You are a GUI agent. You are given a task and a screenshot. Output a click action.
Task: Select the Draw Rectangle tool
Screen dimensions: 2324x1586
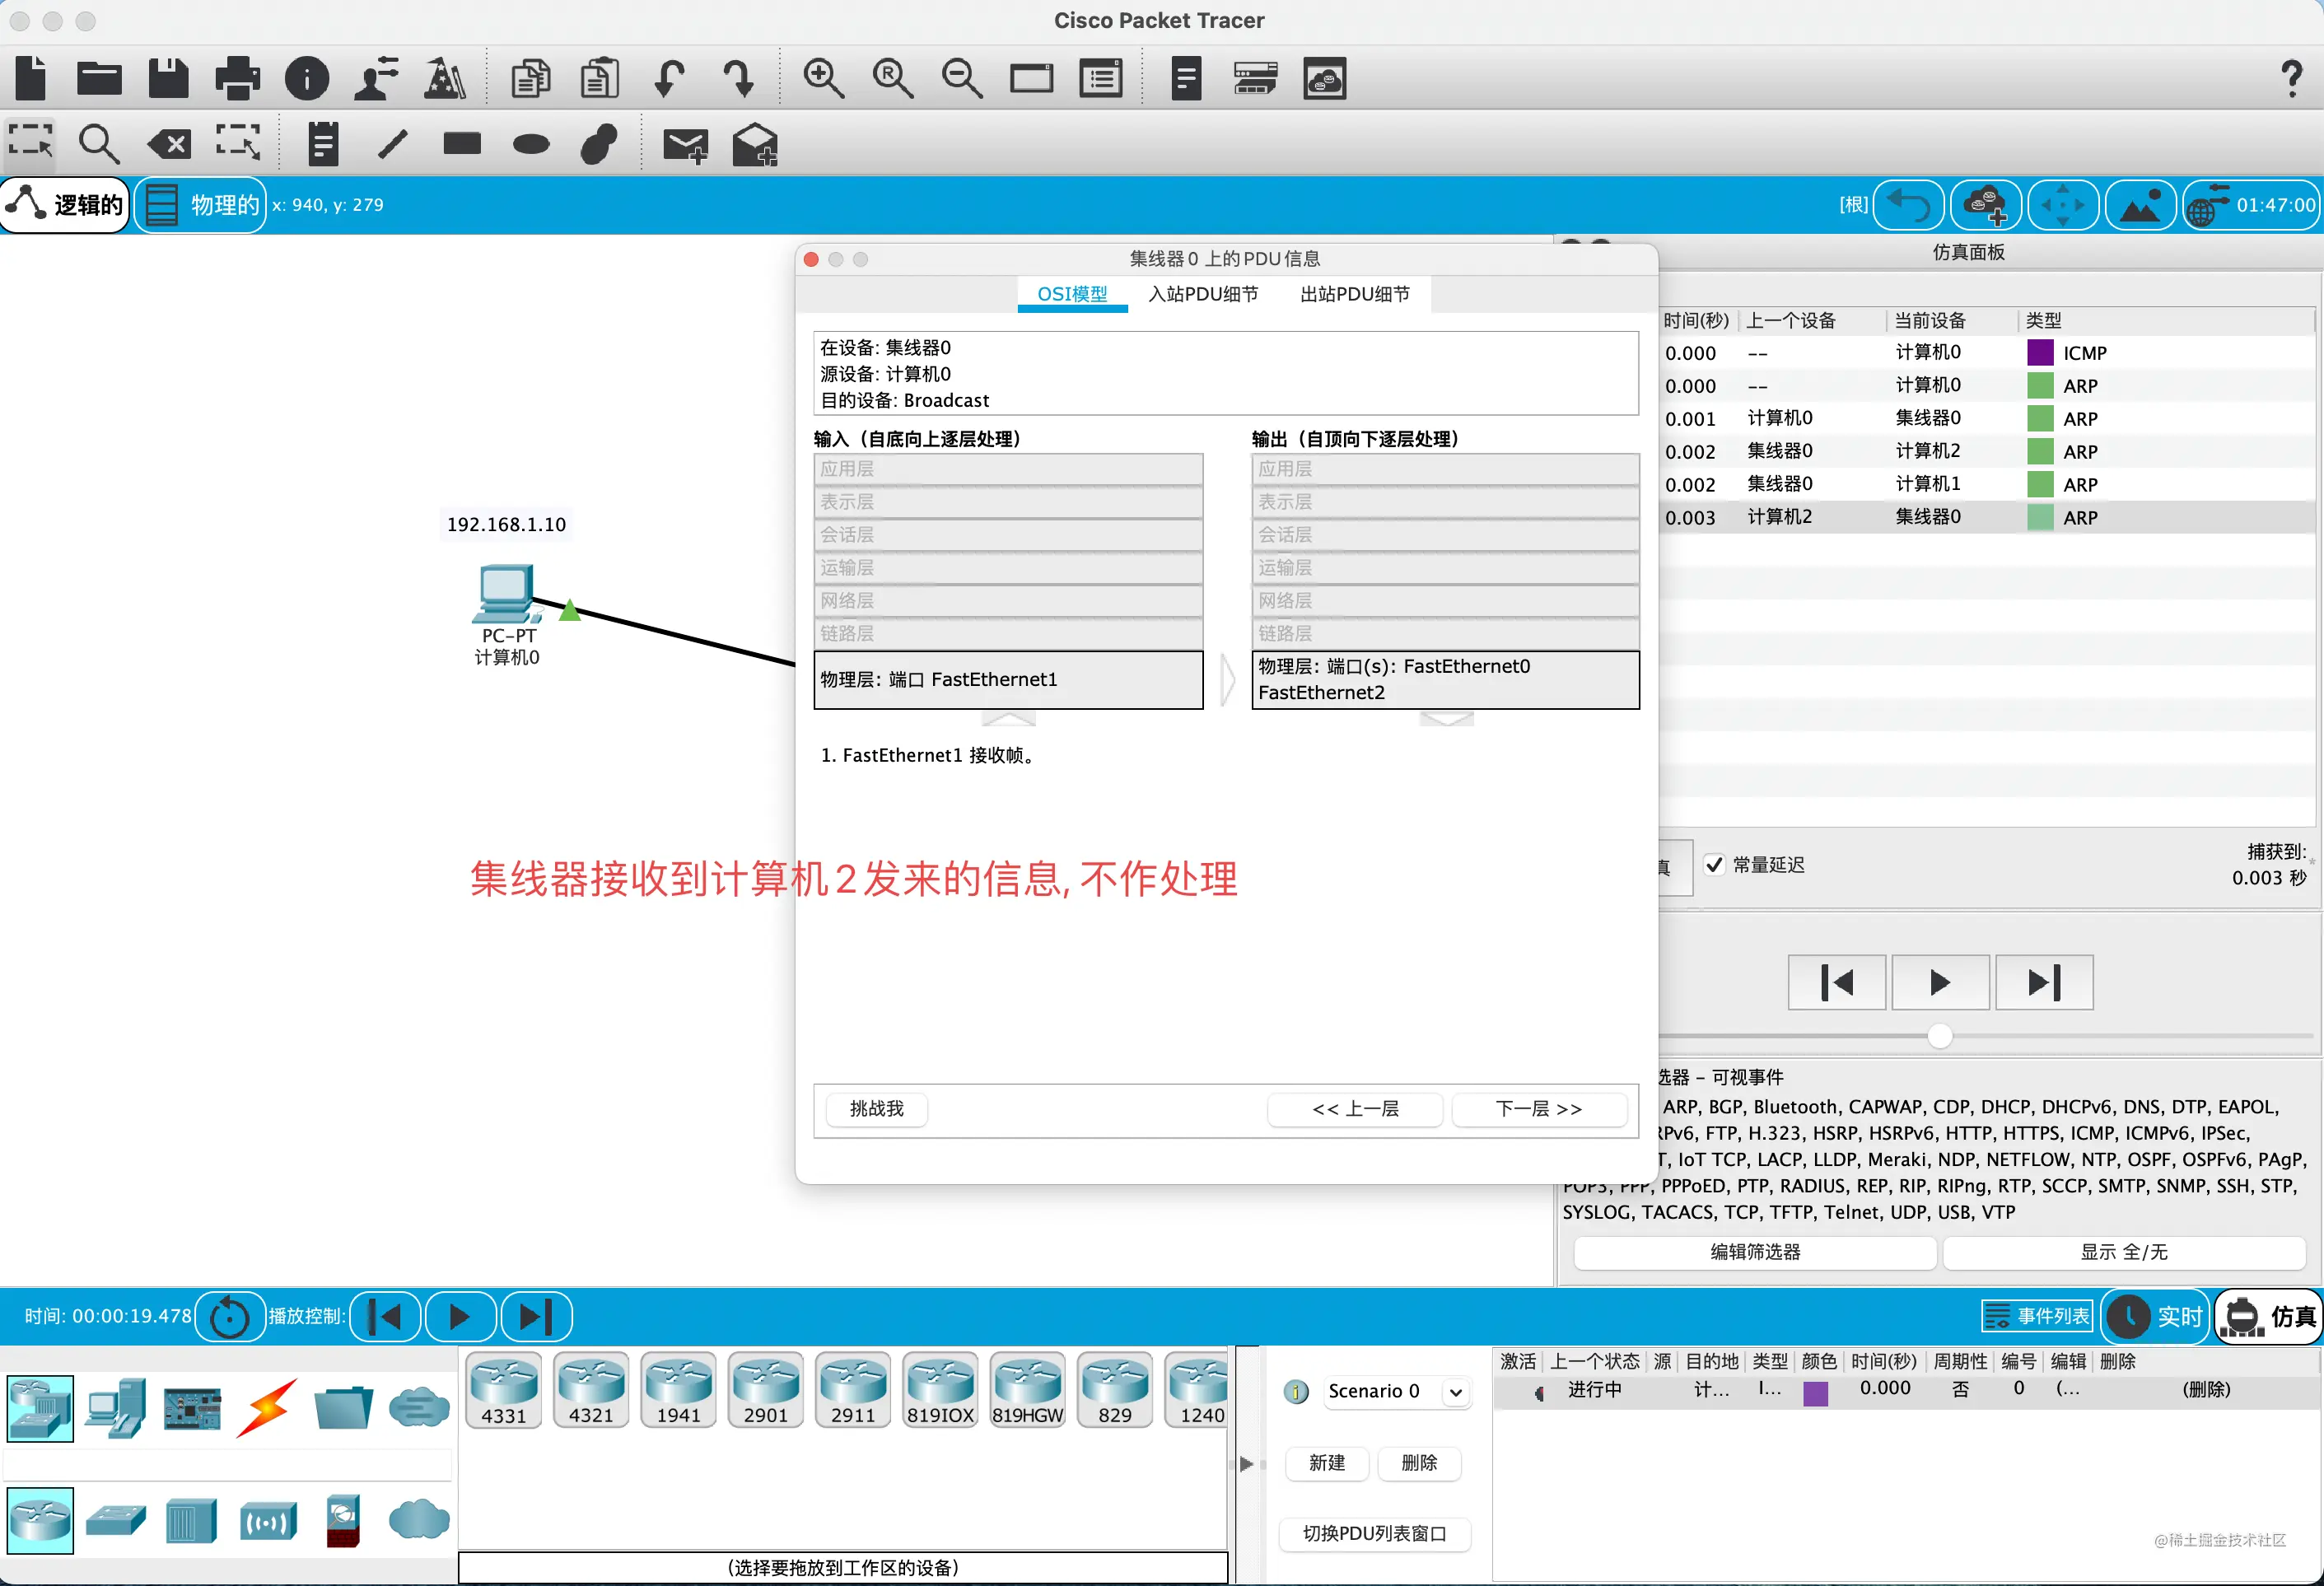462,144
